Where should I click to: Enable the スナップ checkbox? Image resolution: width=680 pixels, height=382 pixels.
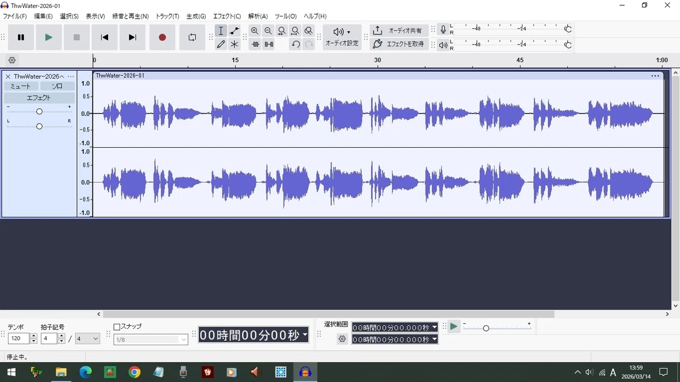tap(117, 327)
